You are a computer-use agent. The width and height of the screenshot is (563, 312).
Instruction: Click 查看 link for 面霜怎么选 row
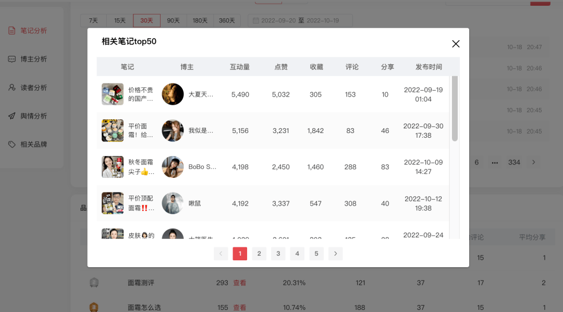pyautogui.click(x=239, y=308)
